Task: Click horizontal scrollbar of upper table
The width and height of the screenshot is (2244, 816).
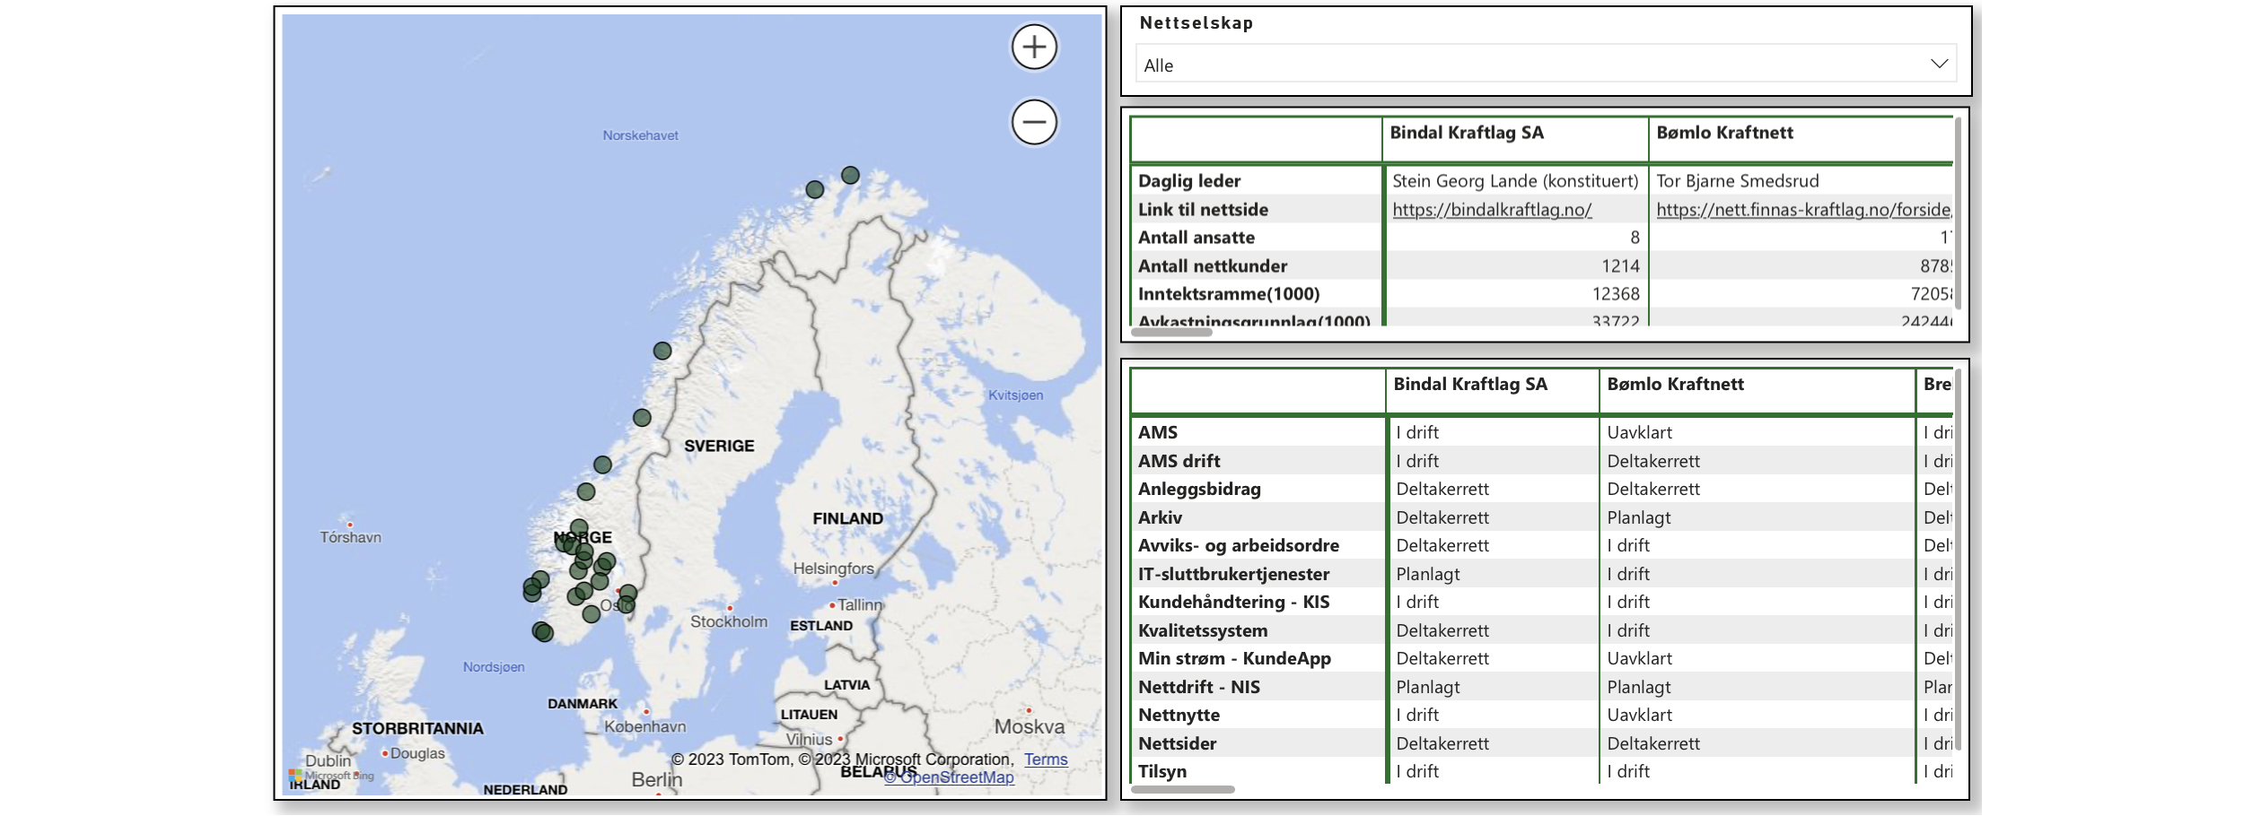Action: [1171, 333]
